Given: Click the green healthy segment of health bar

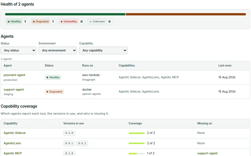Looking at the screenshot, I should pos(65,14).
